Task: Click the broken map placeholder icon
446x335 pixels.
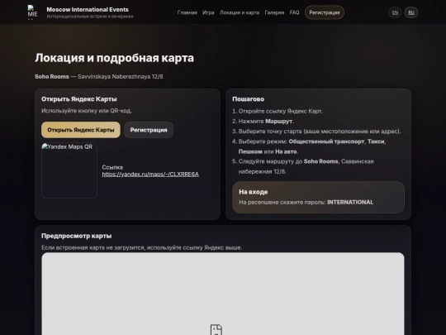Action: pos(216,329)
